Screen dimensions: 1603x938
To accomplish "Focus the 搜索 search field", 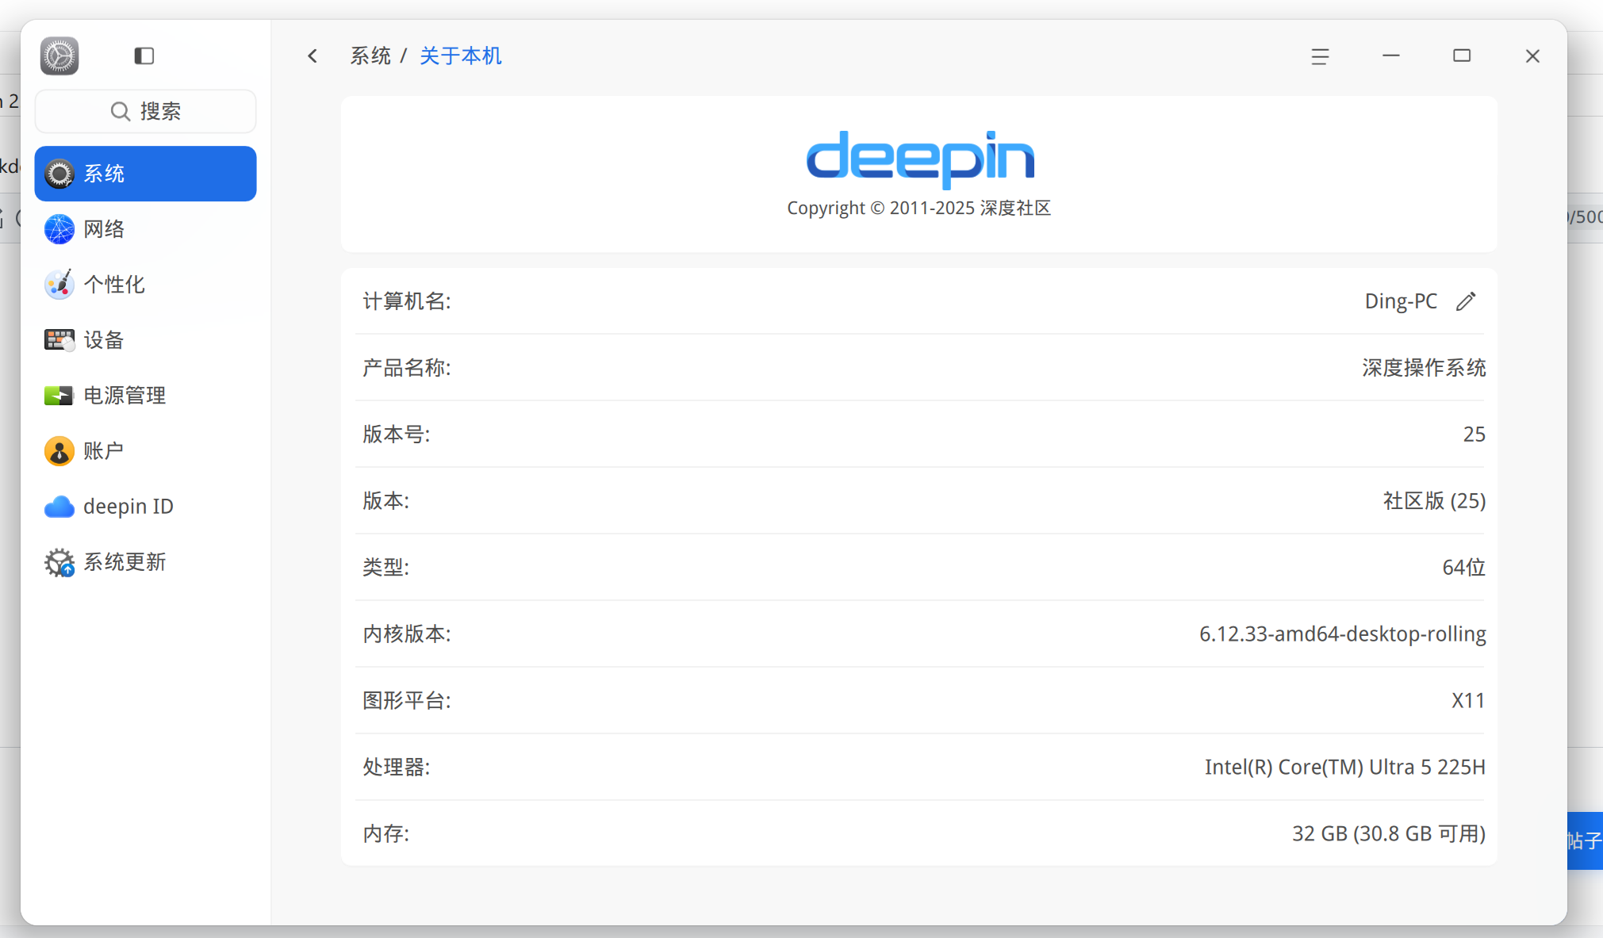I will tap(145, 111).
